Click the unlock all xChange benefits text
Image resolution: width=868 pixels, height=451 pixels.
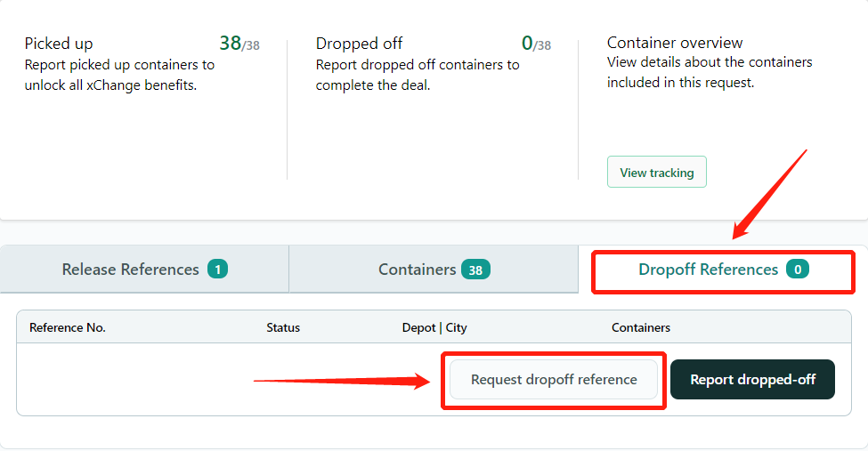110,85
